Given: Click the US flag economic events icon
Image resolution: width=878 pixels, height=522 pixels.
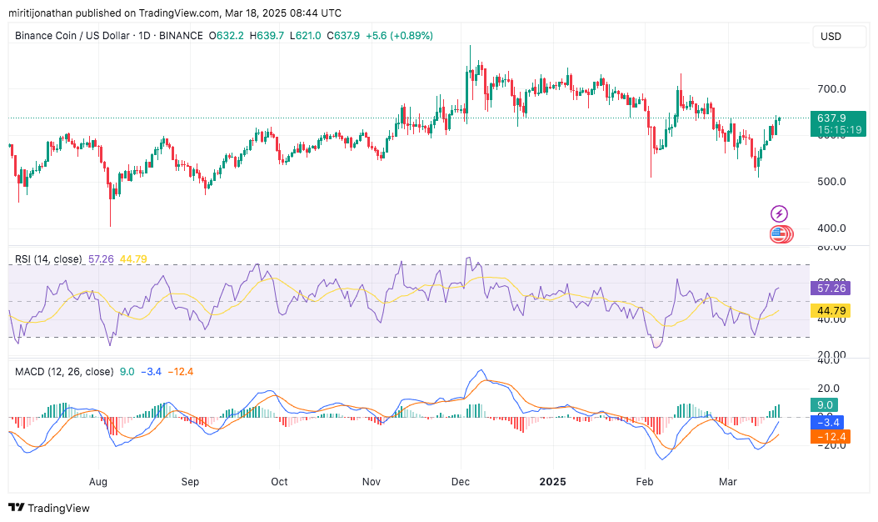Looking at the screenshot, I should [x=780, y=234].
